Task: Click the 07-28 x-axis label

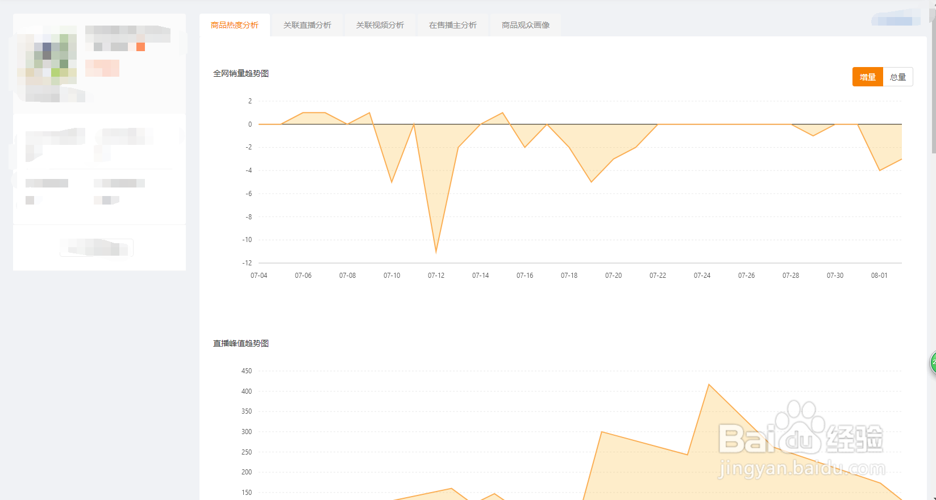Action: click(791, 276)
